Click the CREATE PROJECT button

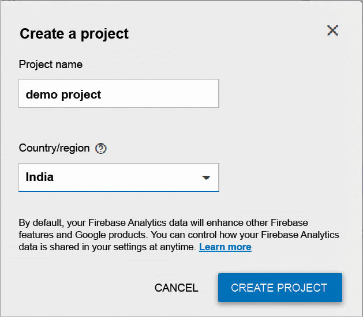click(x=279, y=288)
